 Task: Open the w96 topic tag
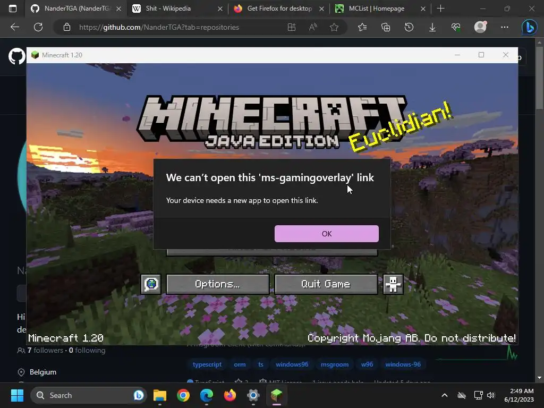[x=367, y=364]
